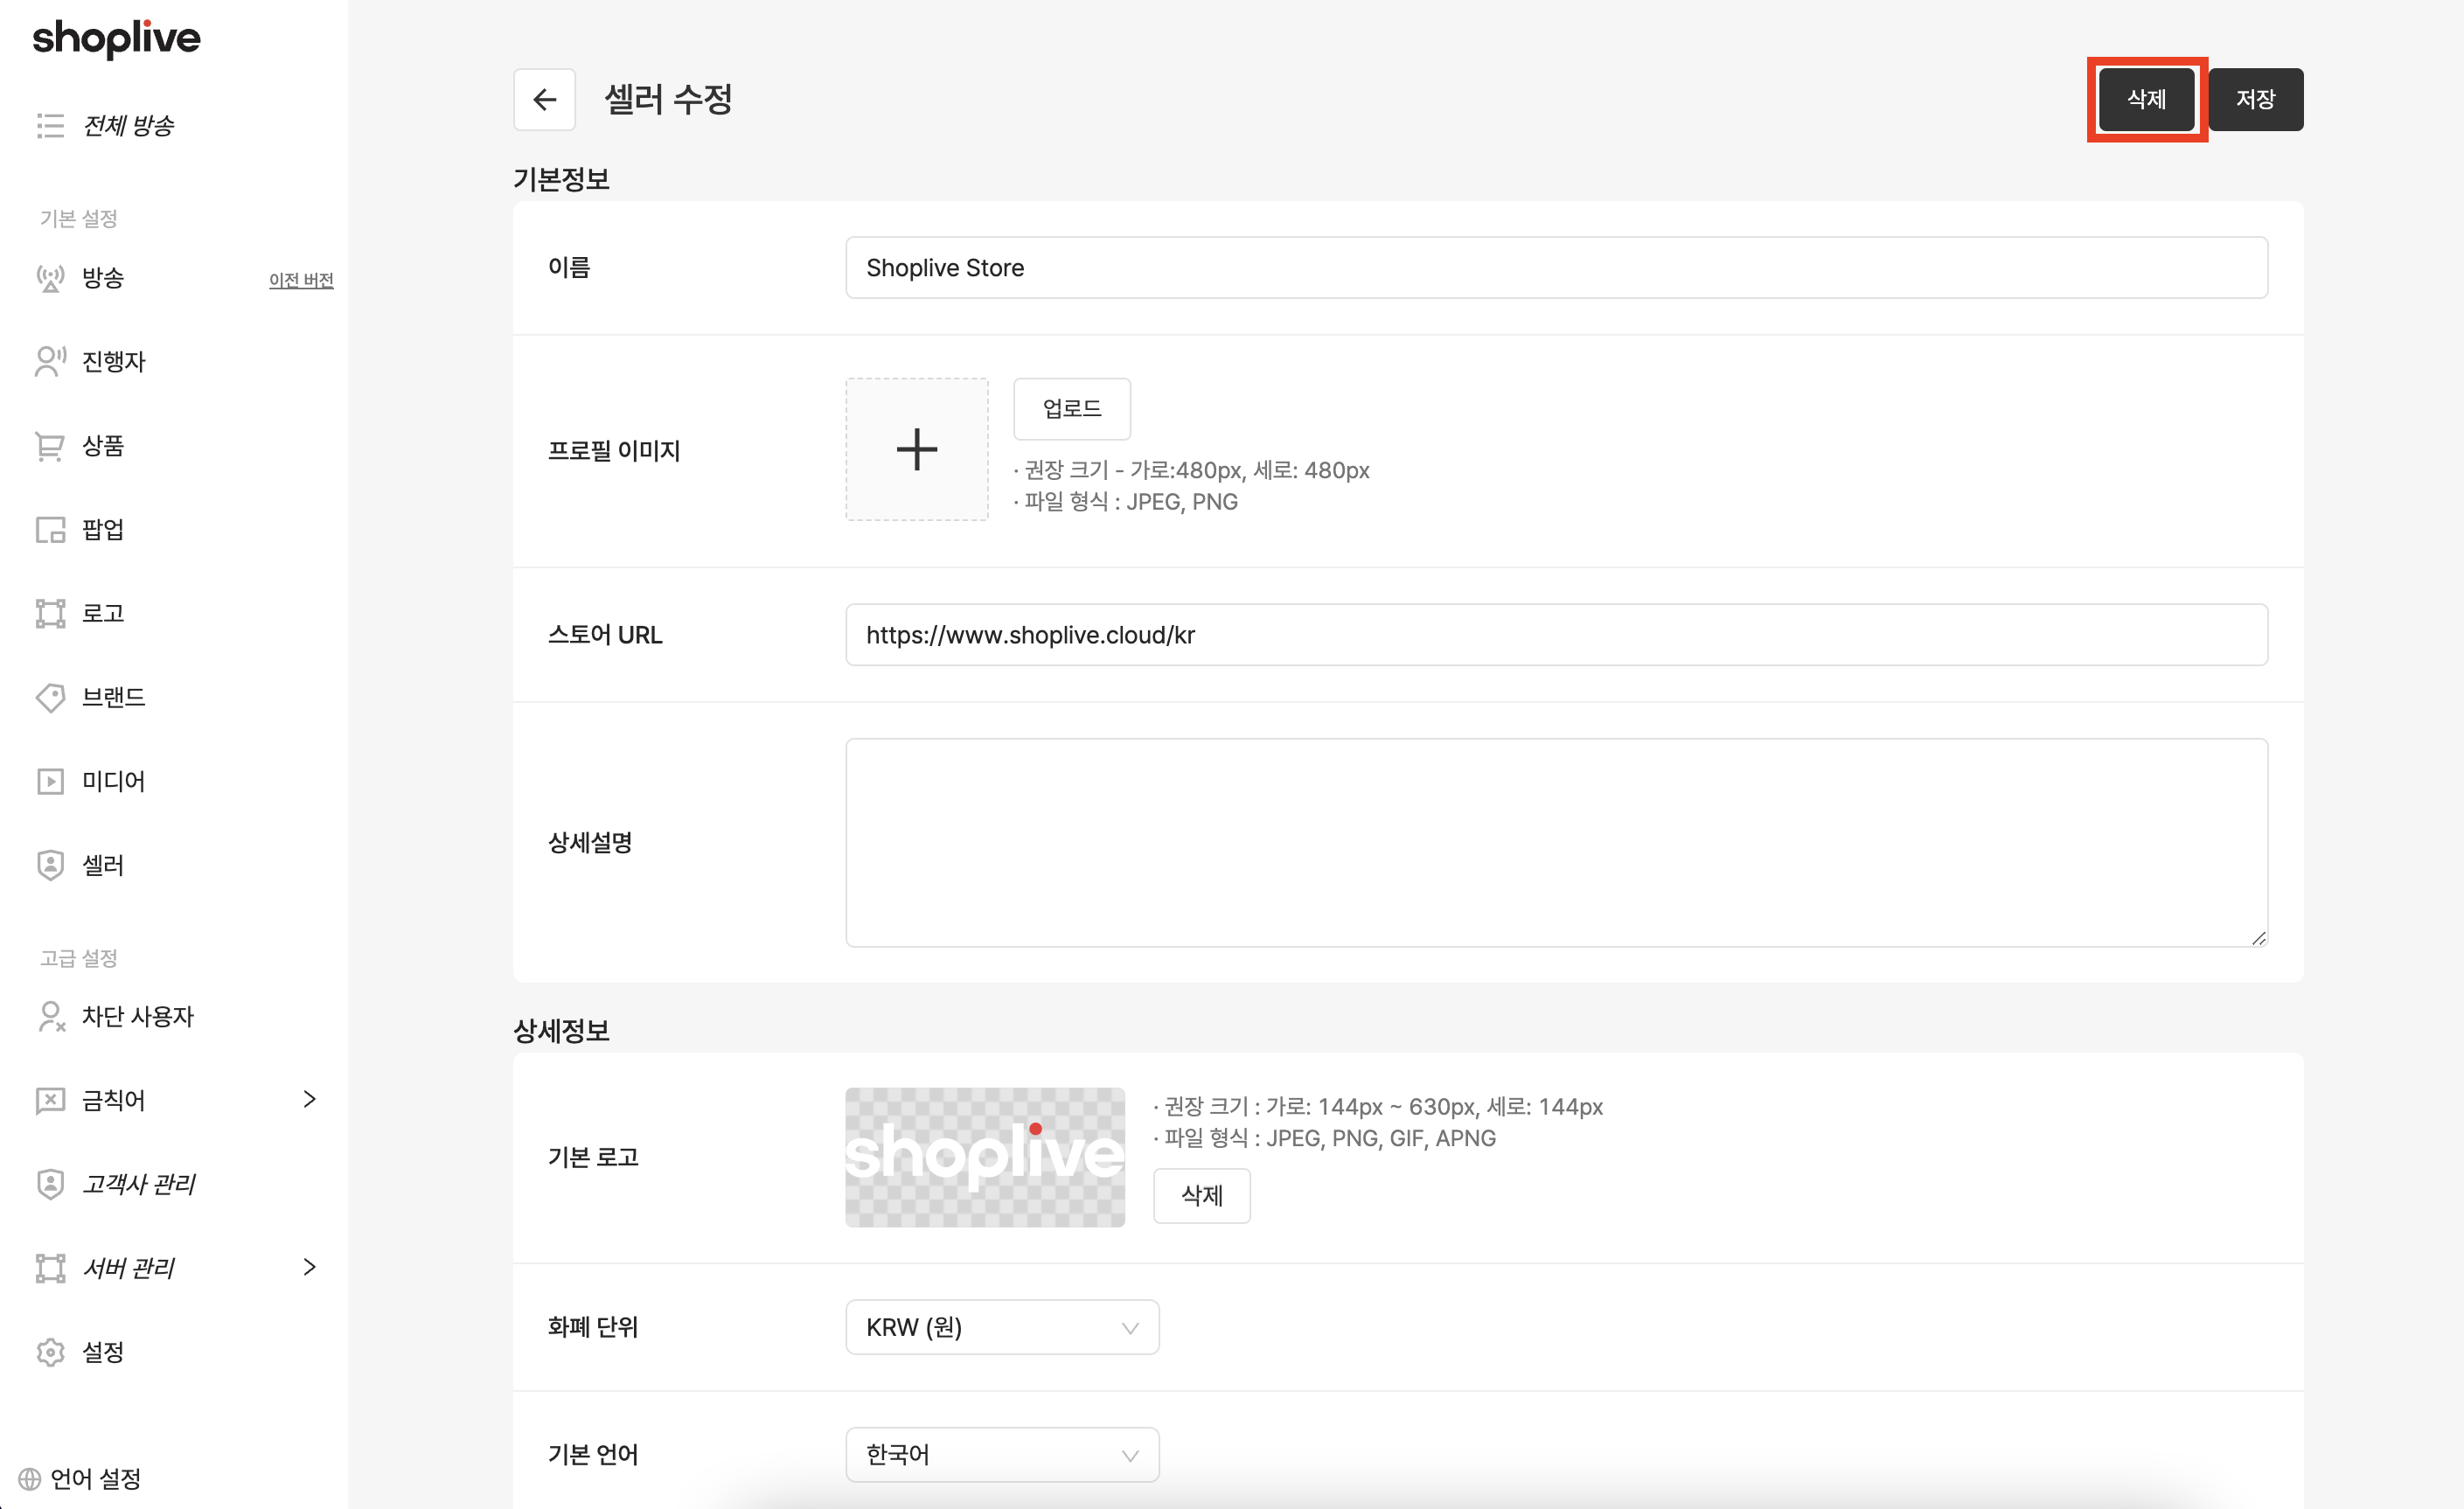Click the 스토어 URL input field

click(x=1556, y=634)
